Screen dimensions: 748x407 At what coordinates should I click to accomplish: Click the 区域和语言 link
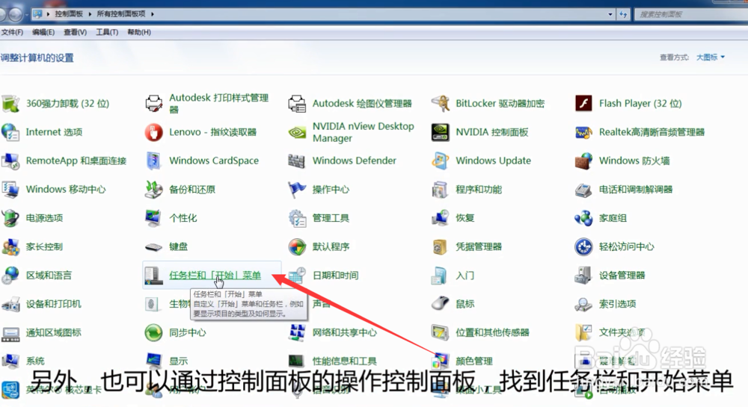49,275
